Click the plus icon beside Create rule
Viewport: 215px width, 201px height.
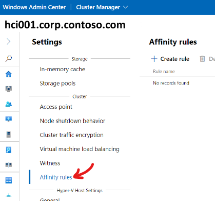[154, 59]
